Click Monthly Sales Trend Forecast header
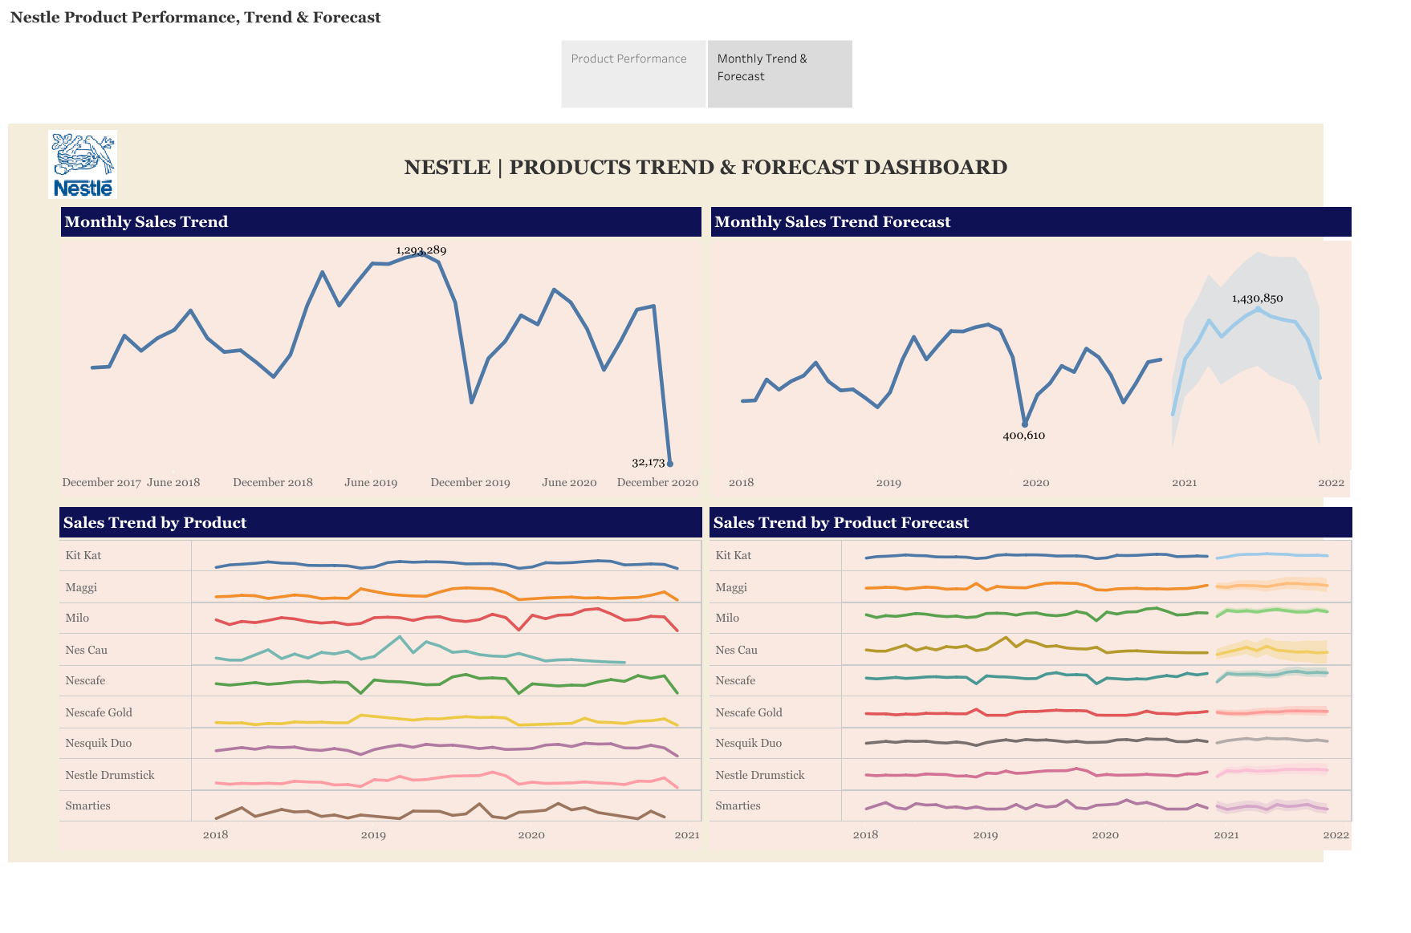The height and width of the screenshot is (933, 1411). click(832, 222)
